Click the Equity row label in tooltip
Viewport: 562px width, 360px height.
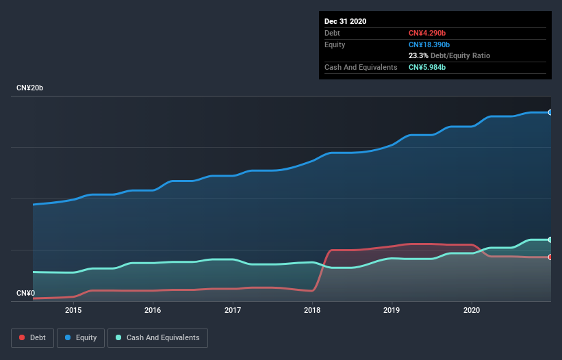point(335,44)
